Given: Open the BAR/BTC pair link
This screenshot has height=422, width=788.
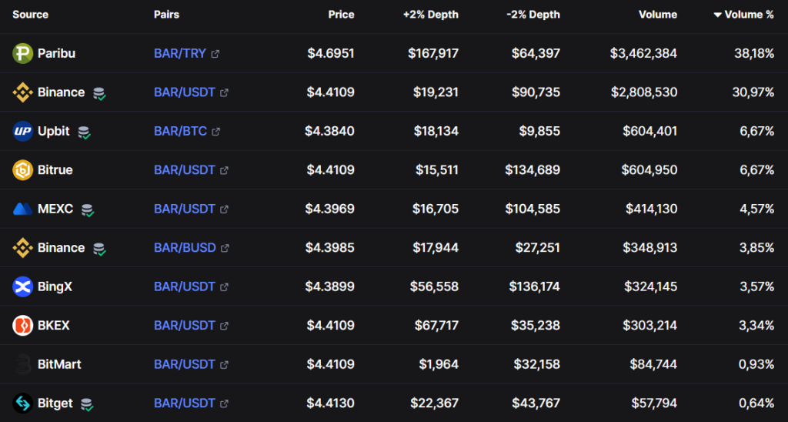Looking at the screenshot, I should point(180,131).
